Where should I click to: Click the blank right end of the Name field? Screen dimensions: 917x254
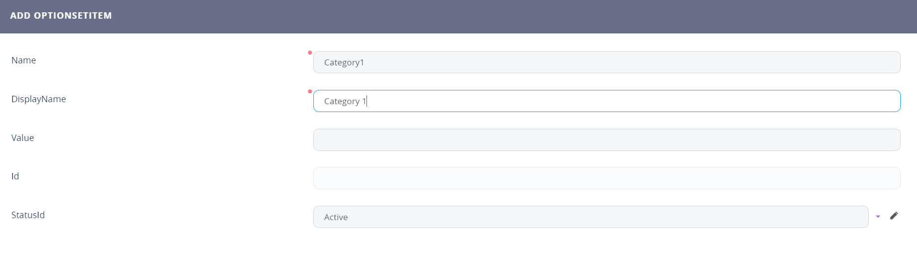(x=861, y=62)
